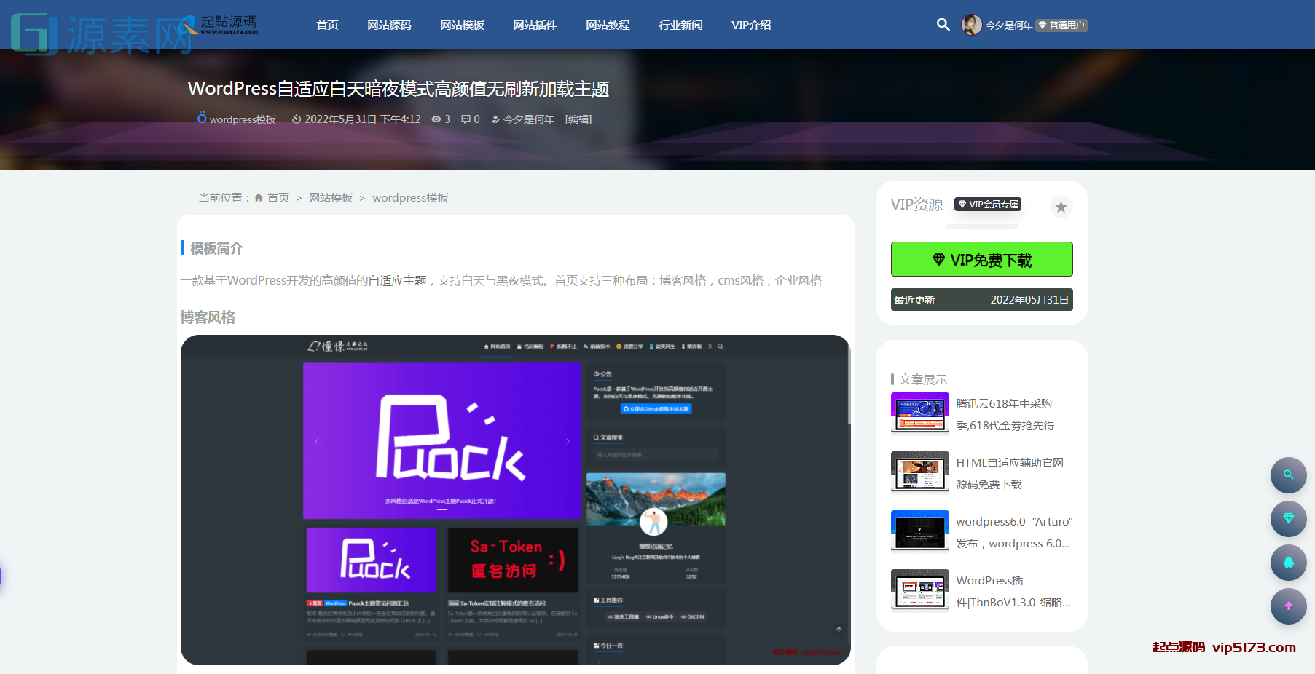1315x674 pixels.
Task: Click the diamond icon inside VIP会员专属 badge
Action: pyautogui.click(x=961, y=205)
